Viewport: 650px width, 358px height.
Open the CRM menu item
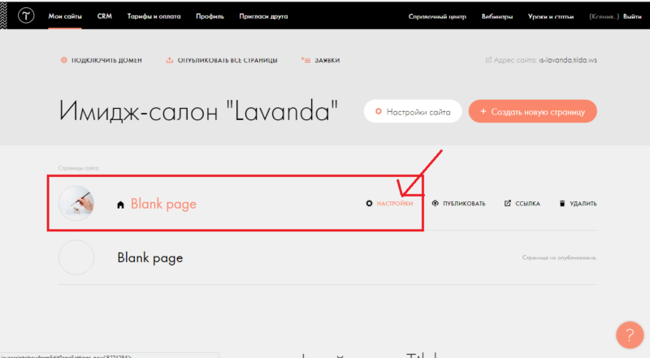pos(105,16)
